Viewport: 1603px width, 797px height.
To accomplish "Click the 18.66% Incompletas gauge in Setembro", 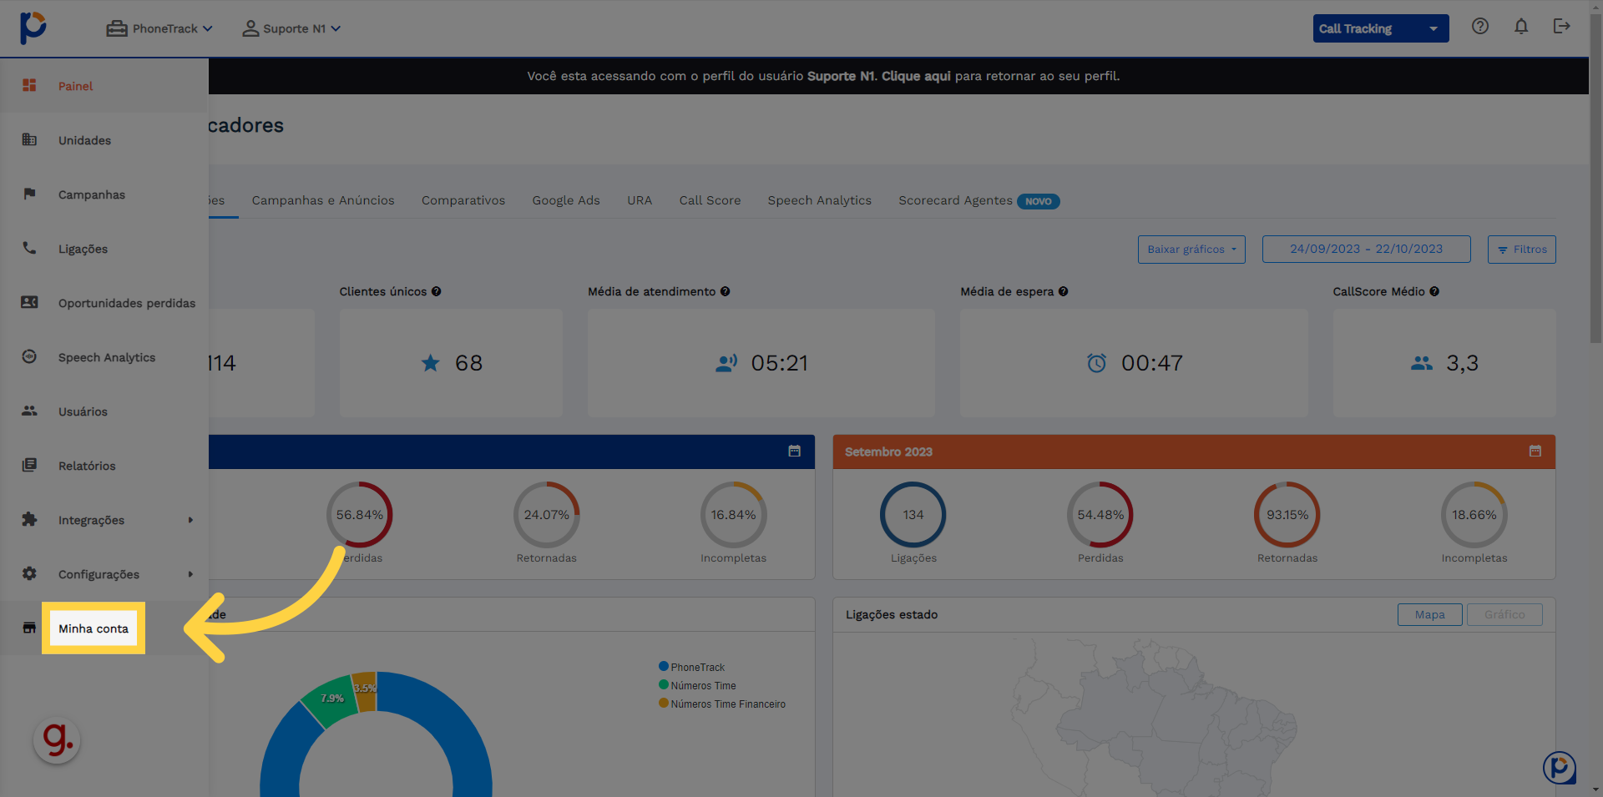I will click(1474, 515).
